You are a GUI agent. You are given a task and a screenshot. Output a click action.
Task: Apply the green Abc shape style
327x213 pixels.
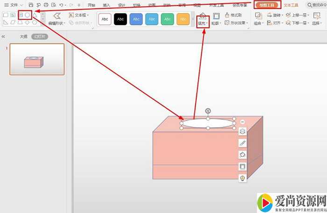[x=168, y=19]
